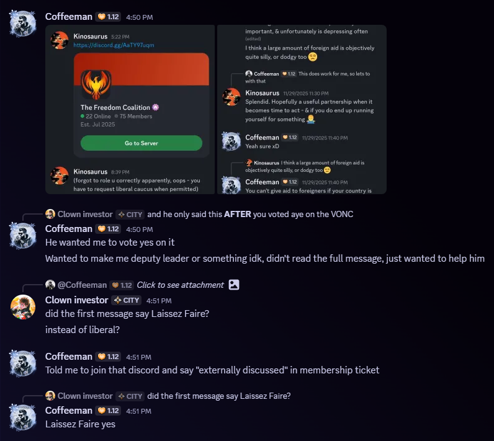
Task: Click Kinosaurus's avatar beside the discord.gg link
Action: pyautogui.click(x=60, y=41)
